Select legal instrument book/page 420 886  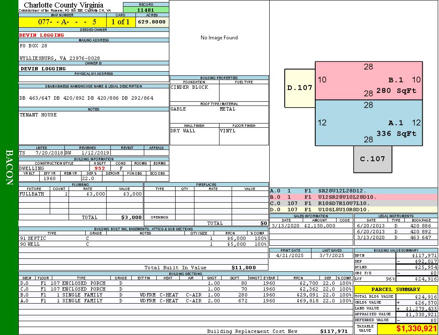421,226
